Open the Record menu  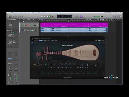tap(30, 13)
